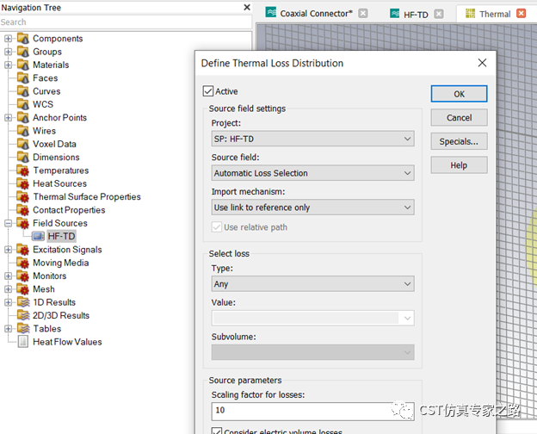This screenshot has height=434, width=537.
Task: Click the Voxel Data folder icon
Action: 23,144
